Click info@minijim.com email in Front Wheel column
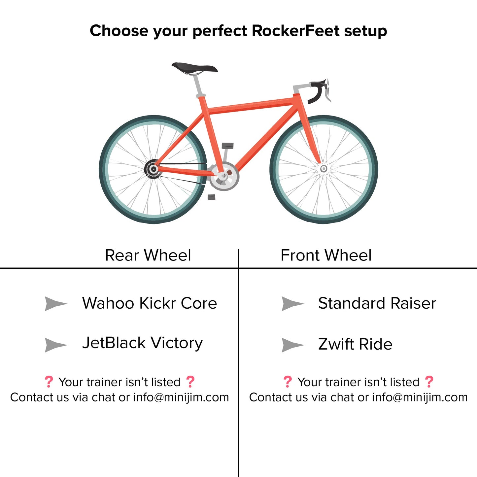This screenshot has width=477, height=477. [x=420, y=397]
